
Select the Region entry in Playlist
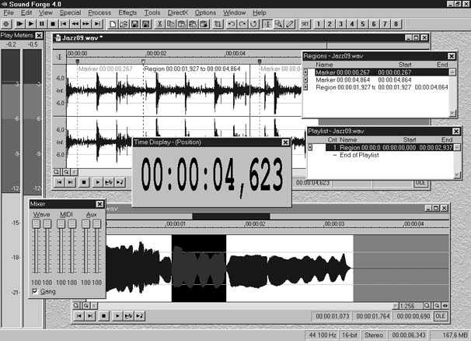pos(389,147)
